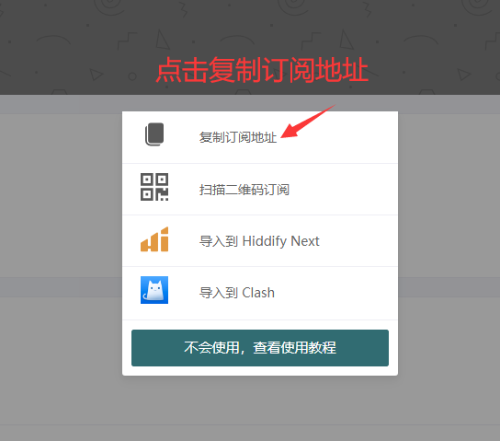
Task: Click the words Hiddify Next in the list
Action: point(280,241)
